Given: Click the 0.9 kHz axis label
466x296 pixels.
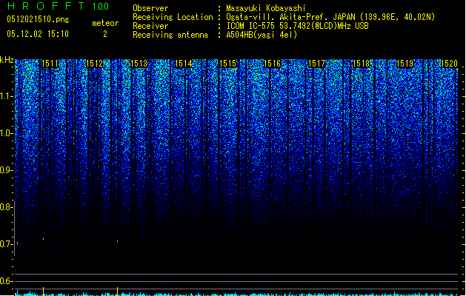Looking at the screenshot, I should pyautogui.click(x=7, y=170).
